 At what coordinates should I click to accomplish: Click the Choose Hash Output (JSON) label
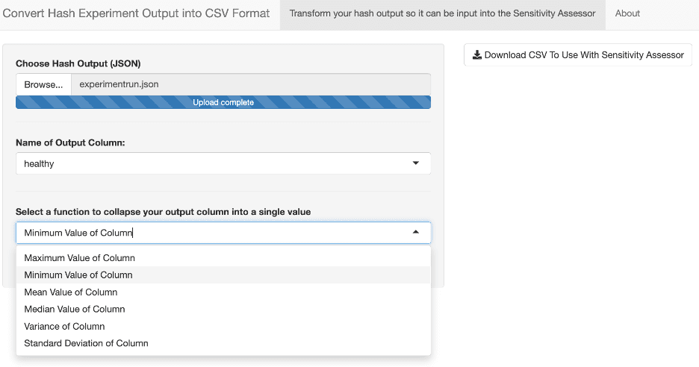[x=78, y=63]
